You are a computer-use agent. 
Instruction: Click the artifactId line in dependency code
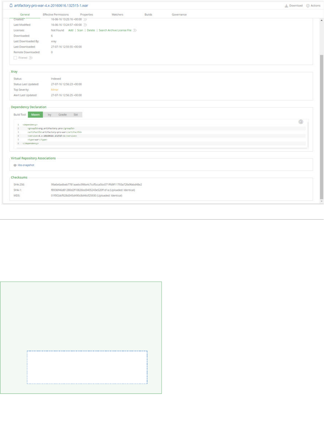coord(55,132)
